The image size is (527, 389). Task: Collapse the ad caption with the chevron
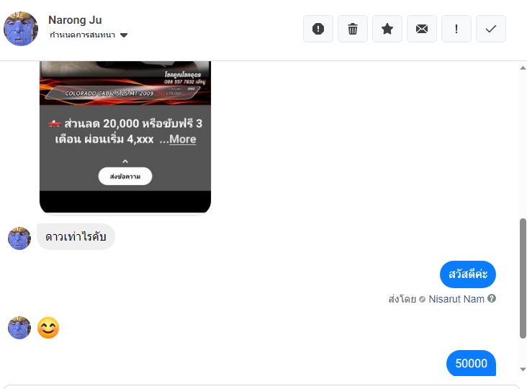click(x=125, y=161)
